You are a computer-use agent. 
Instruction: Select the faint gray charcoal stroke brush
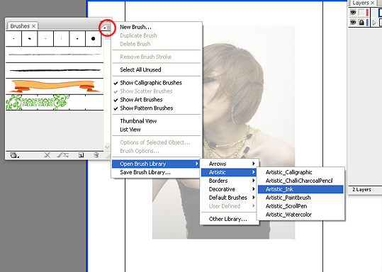(x=55, y=55)
